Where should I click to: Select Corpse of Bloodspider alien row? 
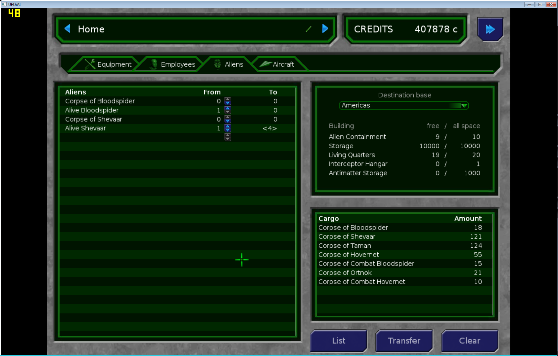177,101
